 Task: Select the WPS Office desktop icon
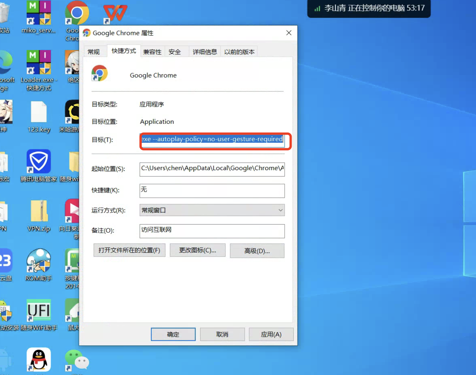[115, 15]
